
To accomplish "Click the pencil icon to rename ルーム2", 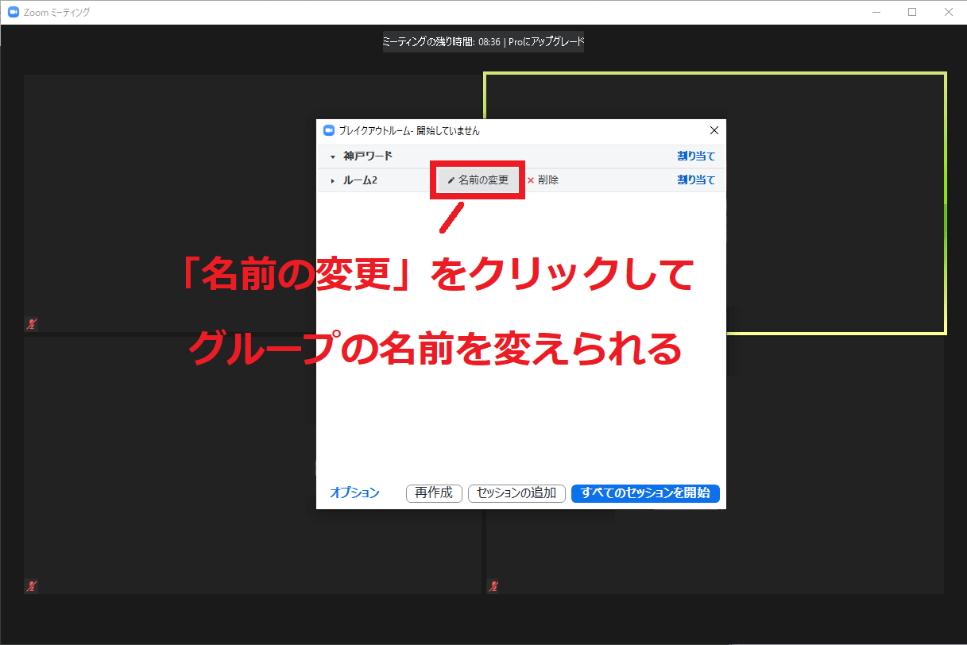I will 451,180.
